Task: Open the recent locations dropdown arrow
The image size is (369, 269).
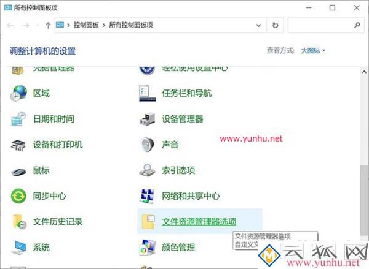Action: point(37,25)
